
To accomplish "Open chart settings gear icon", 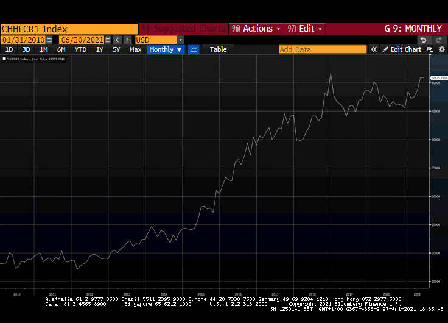I will click(x=441, y=49).
